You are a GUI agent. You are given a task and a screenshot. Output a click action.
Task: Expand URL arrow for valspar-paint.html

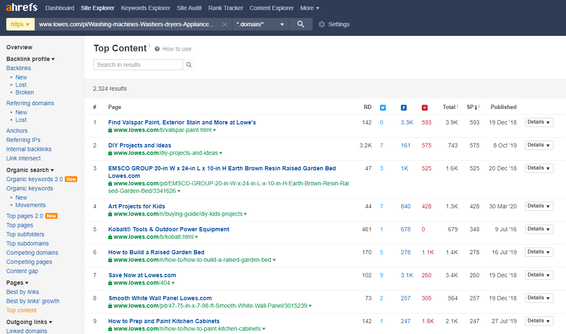[214, 130]
